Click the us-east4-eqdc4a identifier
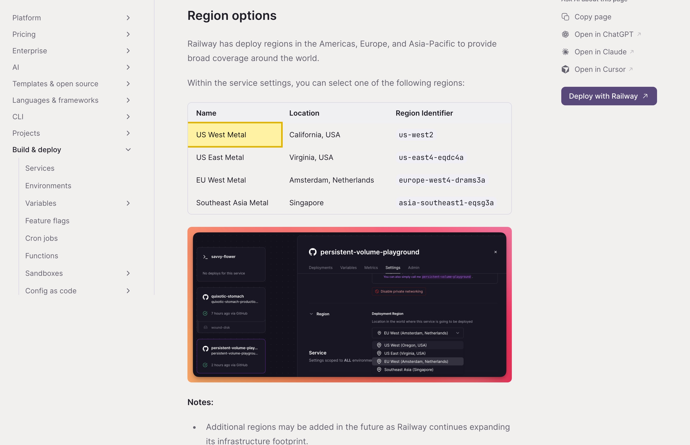 (431, 158)
